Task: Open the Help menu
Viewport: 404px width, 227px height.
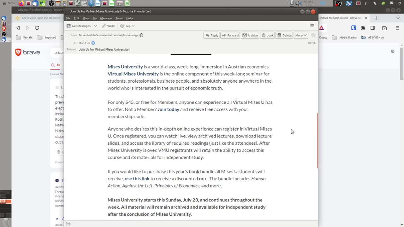Action: [129, 18]
